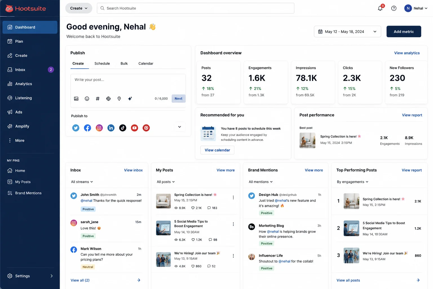The image size is (433, 289).
Task: Change the May 12 - May 18 date range
Action: 347,32
